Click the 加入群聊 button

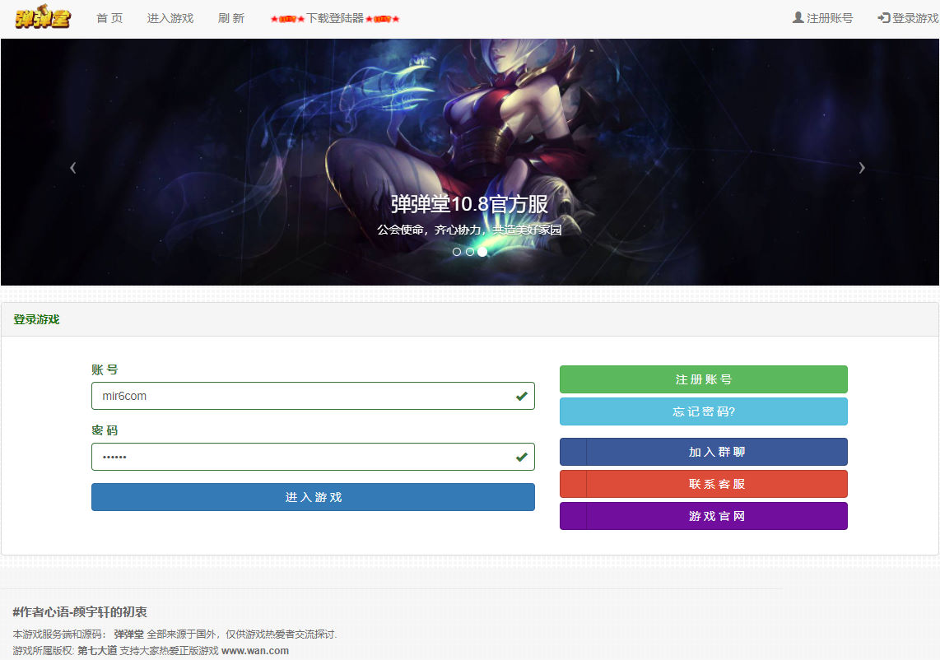tap(704, 452)
